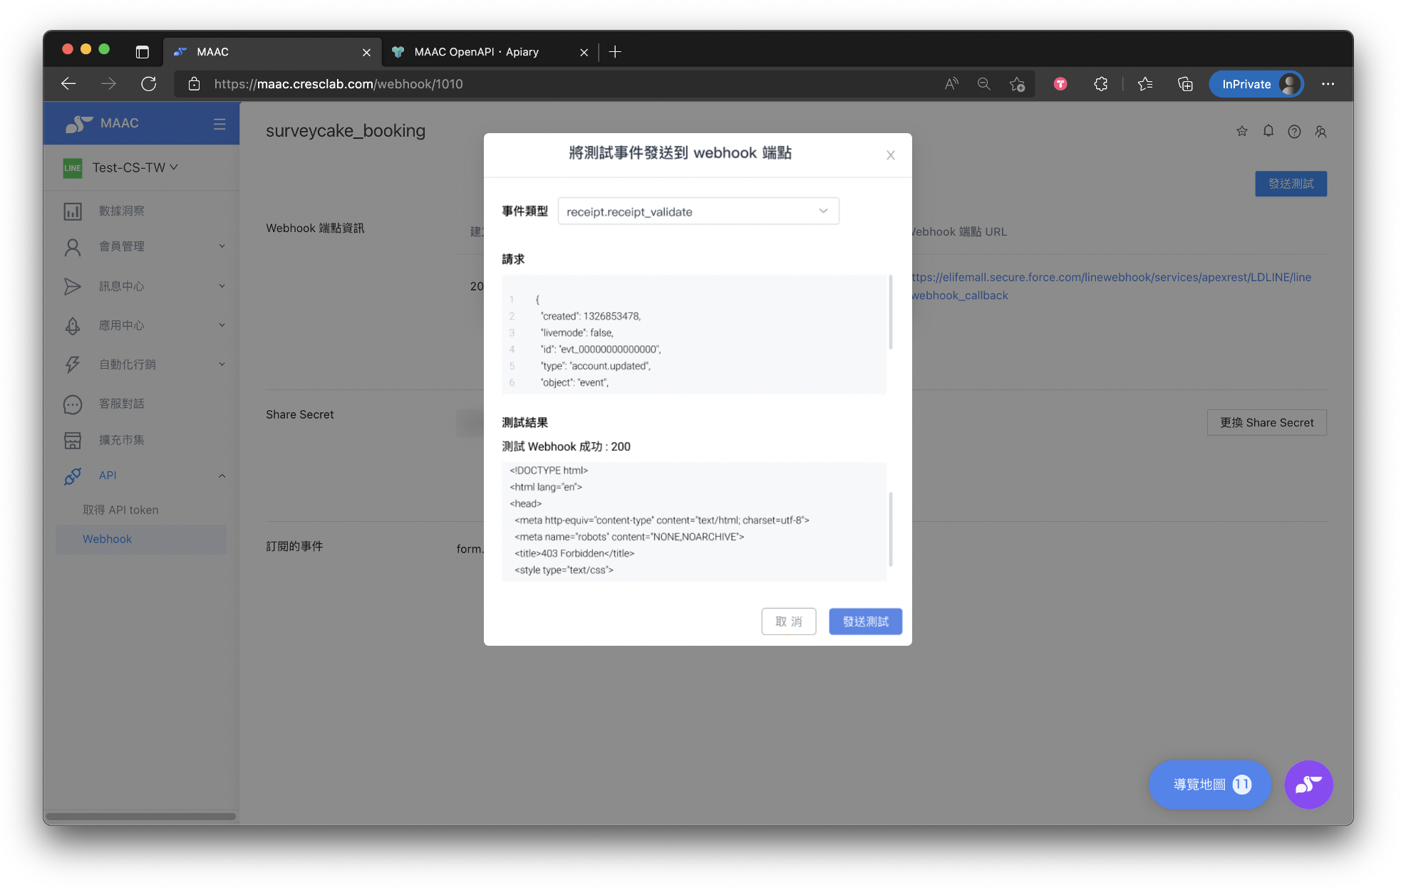Screen dimensions: 1401x890
Task: Refresh the browser page
Action: tap(148, 84)
